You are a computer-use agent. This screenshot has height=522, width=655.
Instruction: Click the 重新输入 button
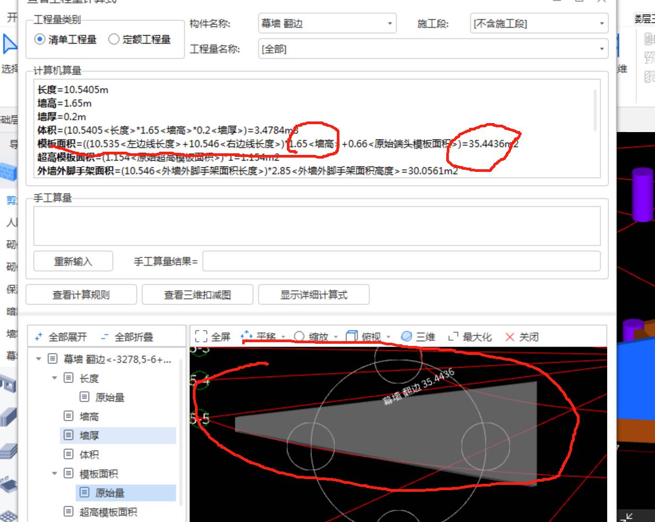73,262
